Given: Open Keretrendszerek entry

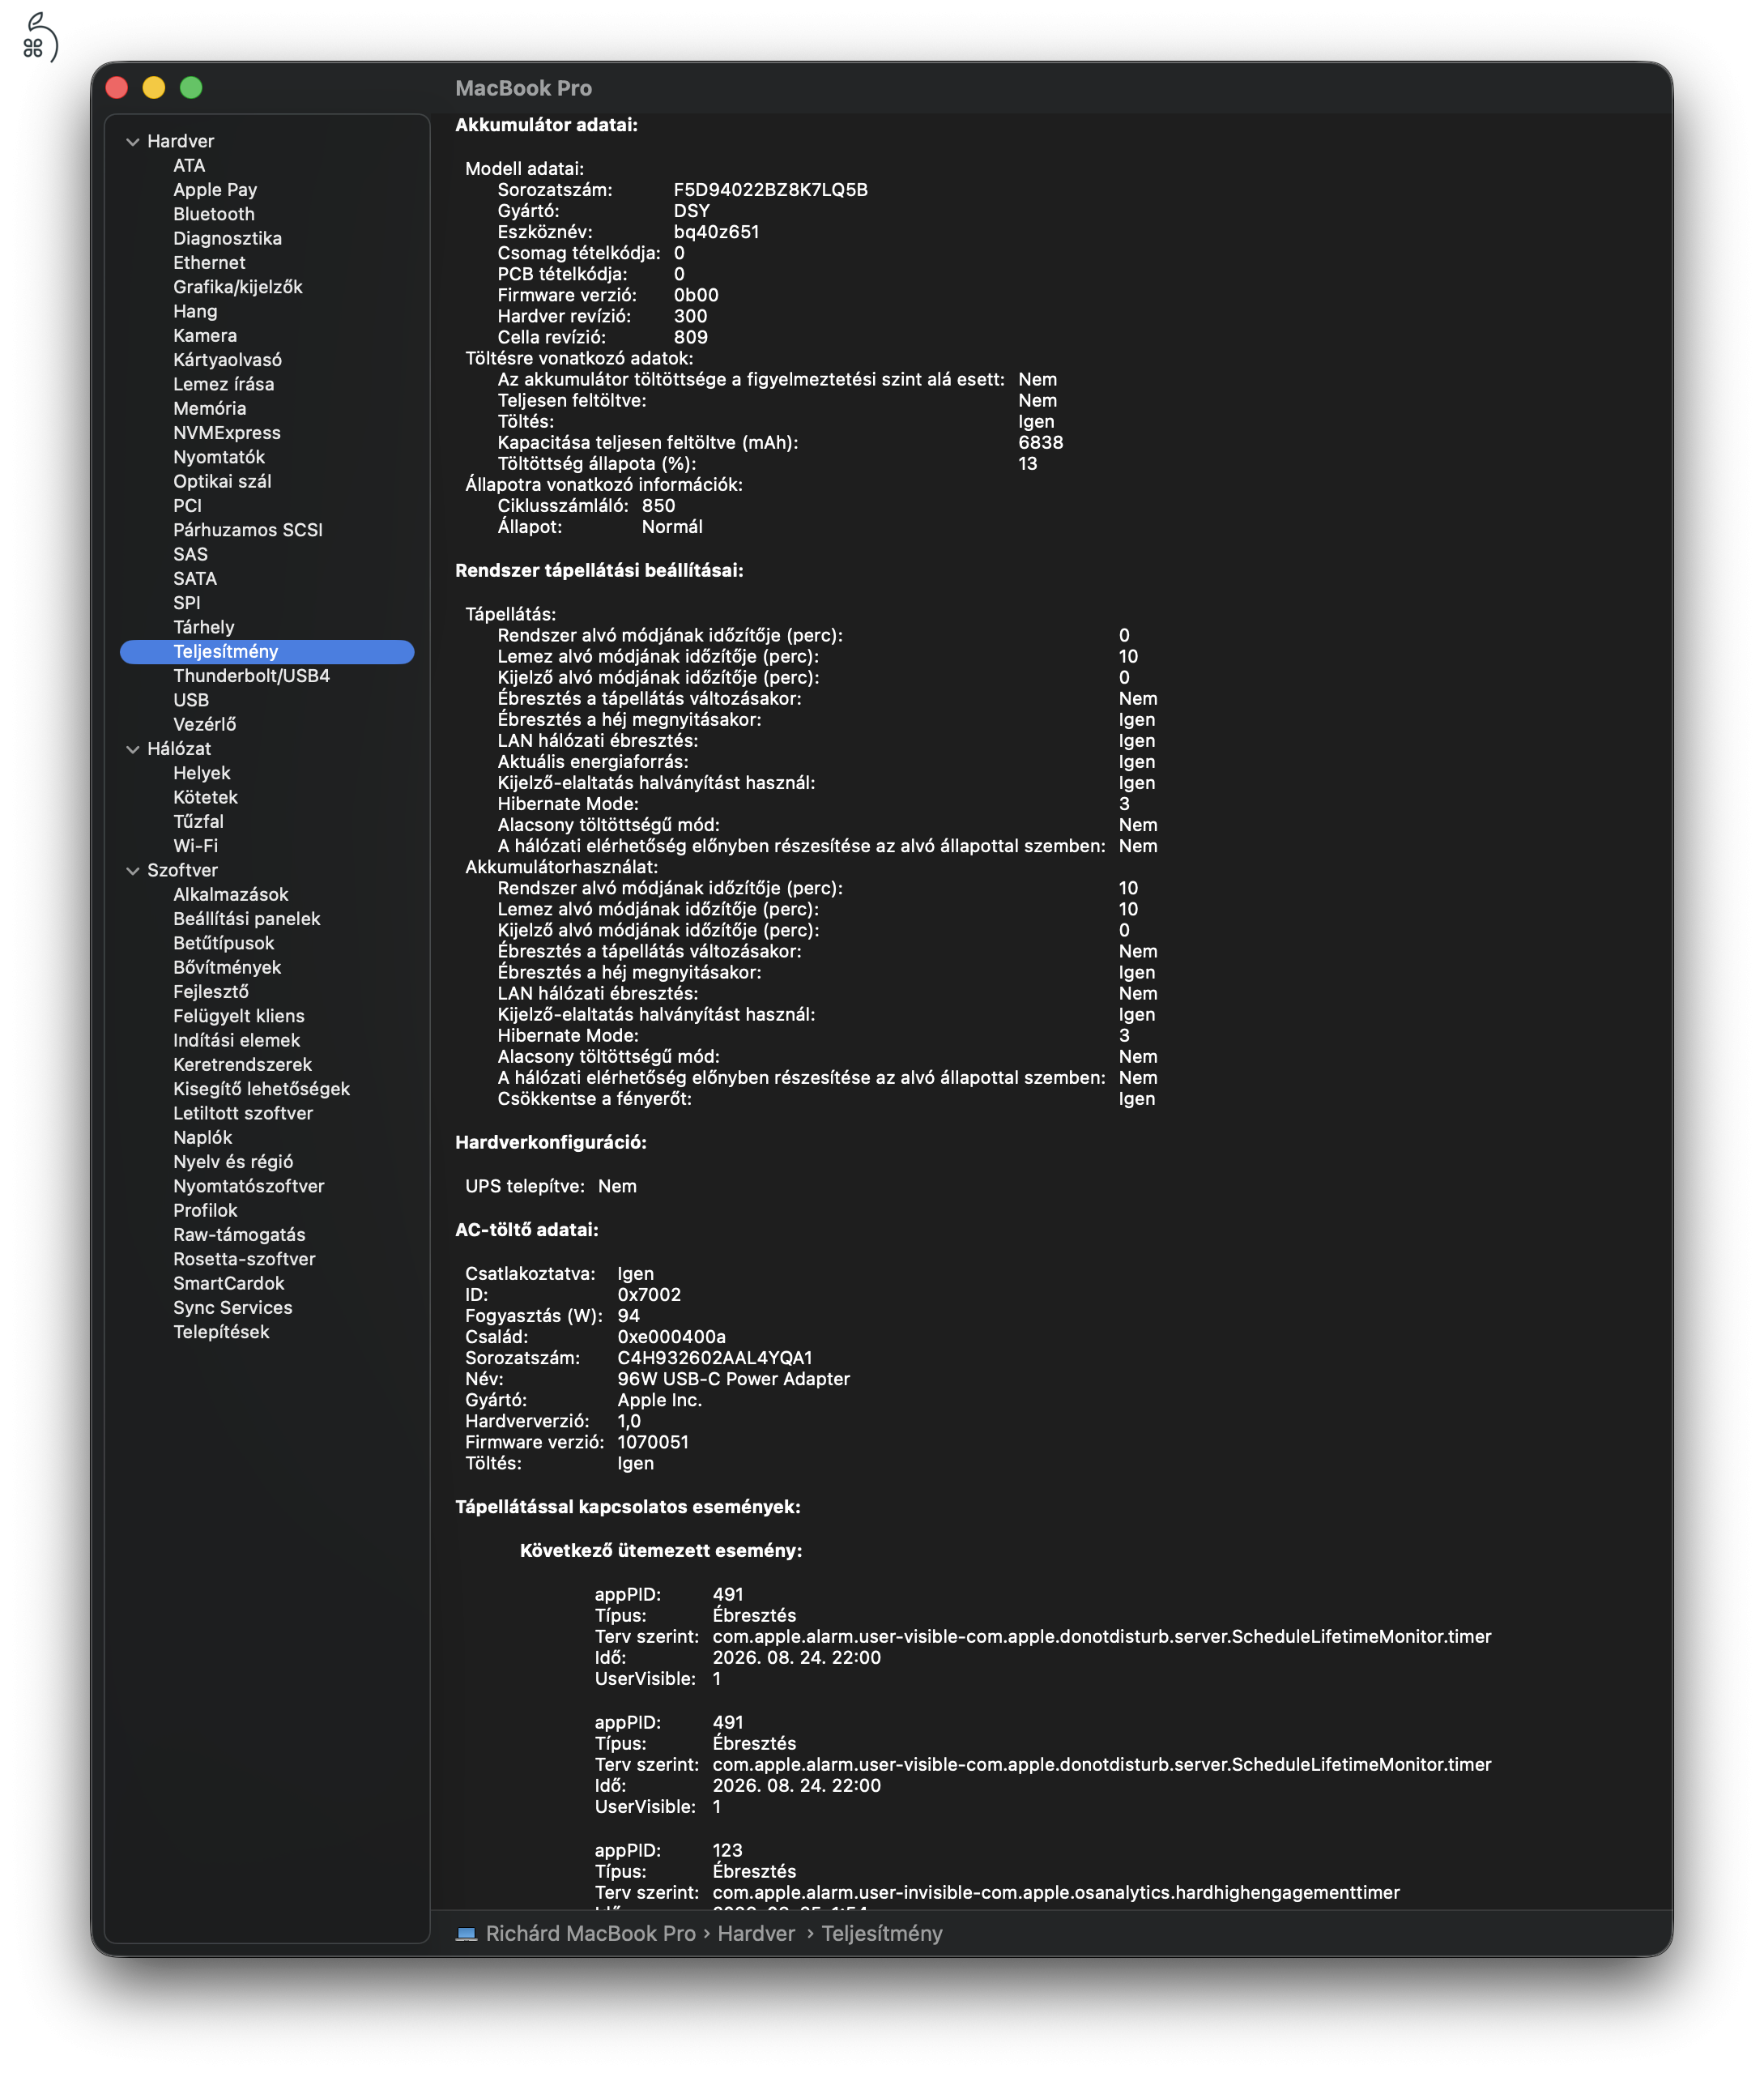Looking at the screenshot, I should 243,1065.
